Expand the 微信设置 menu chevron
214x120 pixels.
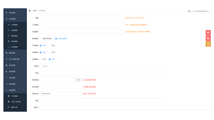tap(24, 53)
